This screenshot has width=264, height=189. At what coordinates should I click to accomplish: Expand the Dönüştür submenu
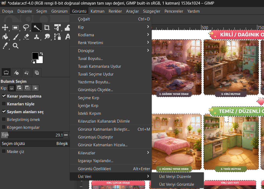point(110,51)
